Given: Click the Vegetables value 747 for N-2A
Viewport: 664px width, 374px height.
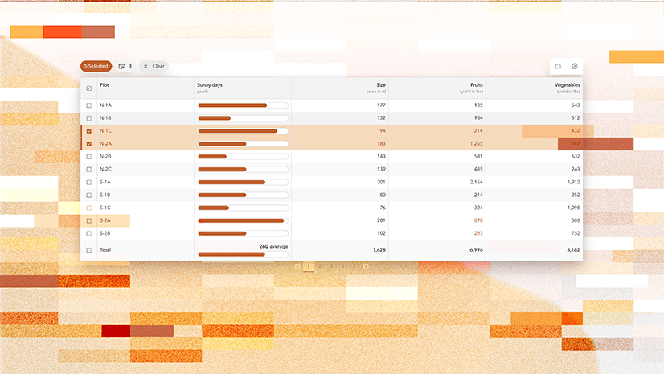Looking at the screenshot, I should (576, 144).
